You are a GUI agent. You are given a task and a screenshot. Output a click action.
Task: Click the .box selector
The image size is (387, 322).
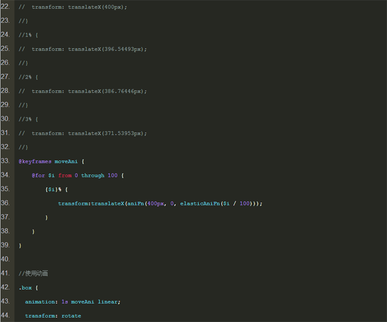[x=25, y=288]
